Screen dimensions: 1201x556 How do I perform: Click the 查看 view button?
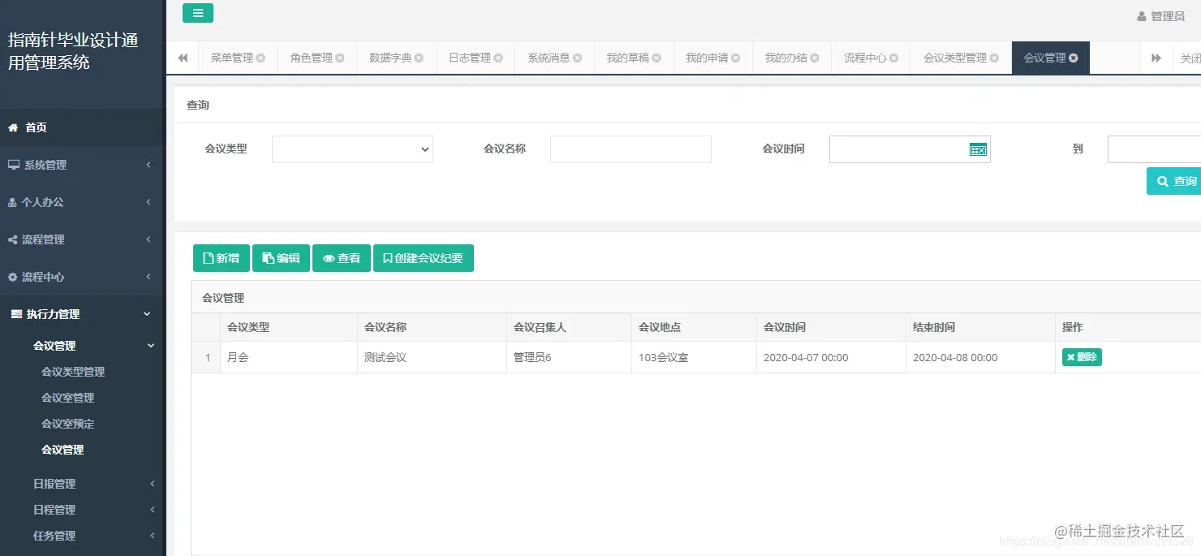pyautogui.click(x=342, y=258)
